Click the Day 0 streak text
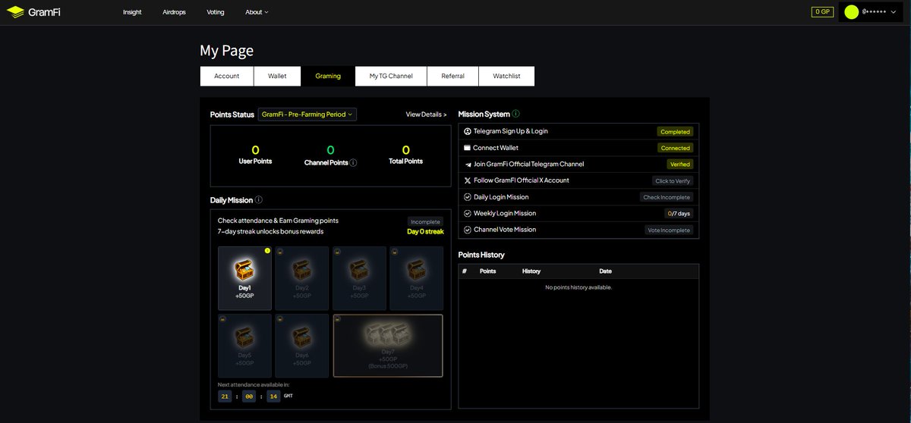Screen dimensions: 911x423 pyautogui.click(x=425, y=232)
